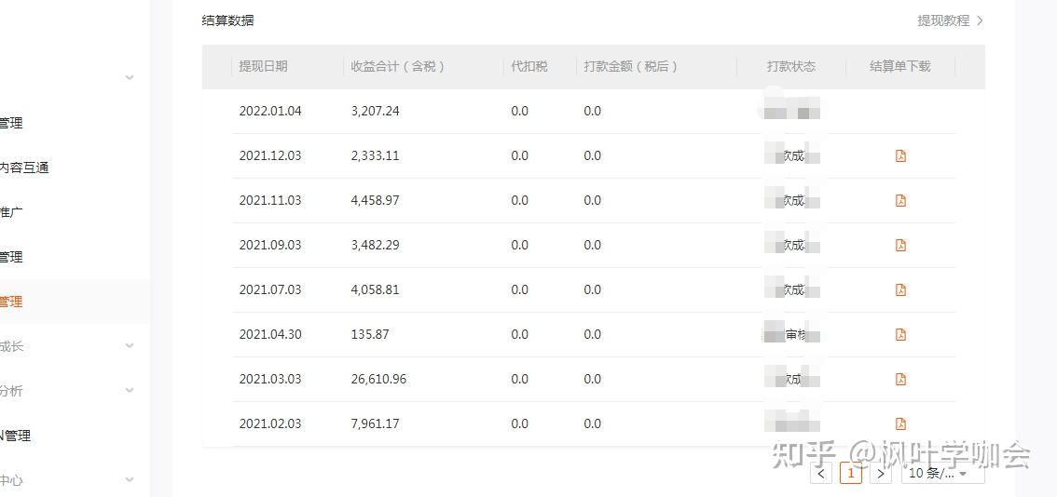Download settlement PDF for 2021.03.03

pyautogui.click(x=900, y=379)
